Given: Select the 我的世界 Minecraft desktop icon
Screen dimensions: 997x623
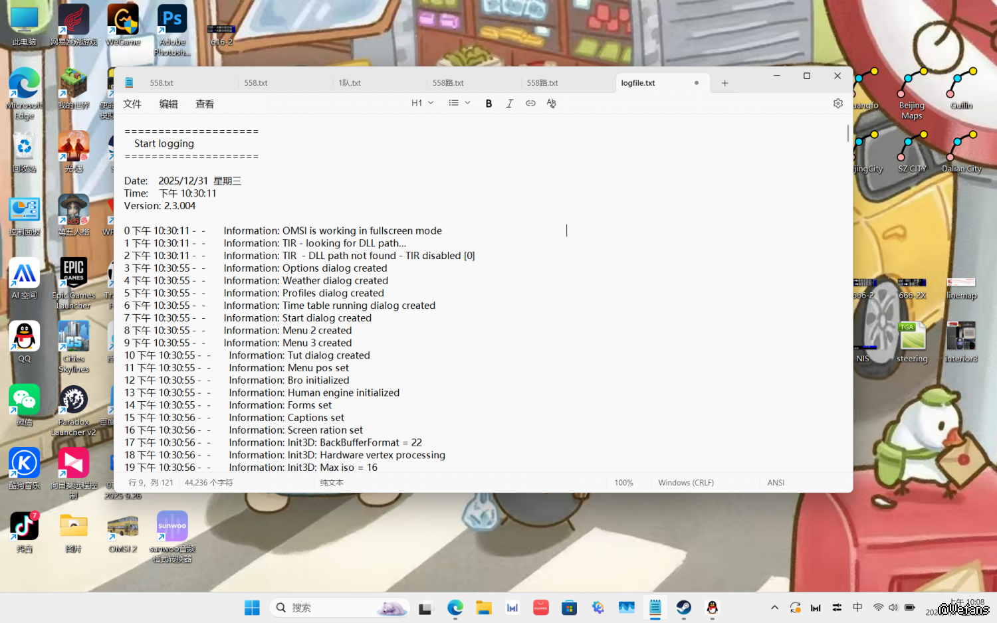Looking at the screenshot, I should click(74, 89).
